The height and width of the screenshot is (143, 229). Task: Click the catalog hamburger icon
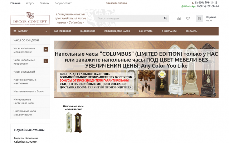point(15,31)
